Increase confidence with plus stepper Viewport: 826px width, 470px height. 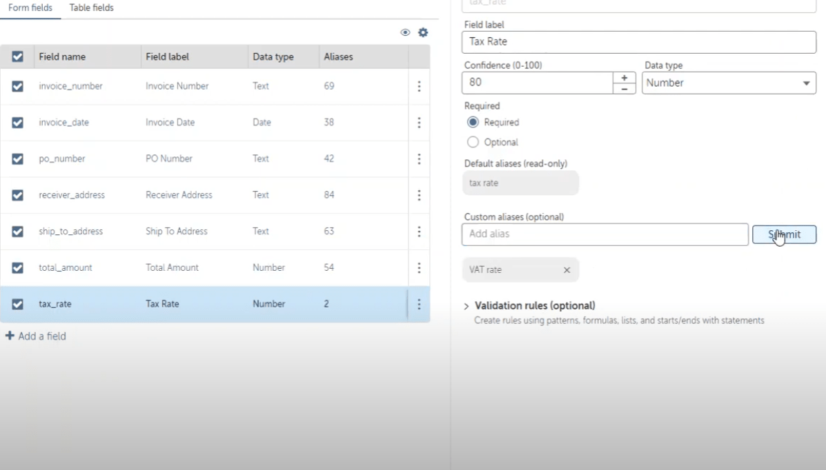pos(624,78)
